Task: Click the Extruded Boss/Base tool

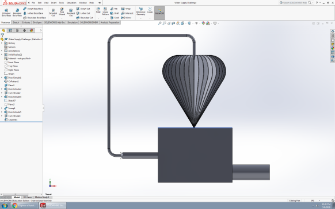Action: (6, 13)
